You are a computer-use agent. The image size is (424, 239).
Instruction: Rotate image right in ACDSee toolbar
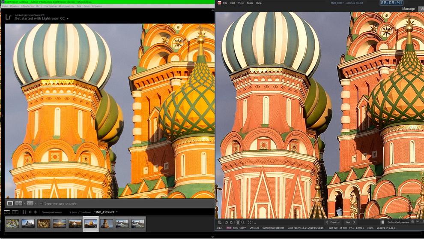231,222
